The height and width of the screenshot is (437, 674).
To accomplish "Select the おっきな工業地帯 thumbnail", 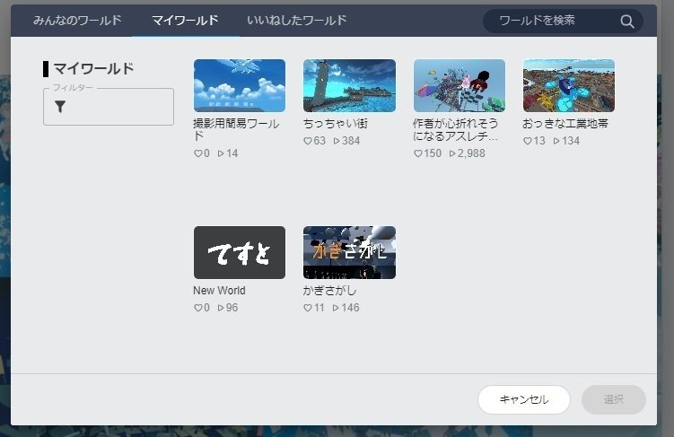I will 569,85.
